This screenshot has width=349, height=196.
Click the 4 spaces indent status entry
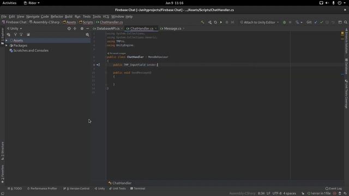click(x=290, y=193)
